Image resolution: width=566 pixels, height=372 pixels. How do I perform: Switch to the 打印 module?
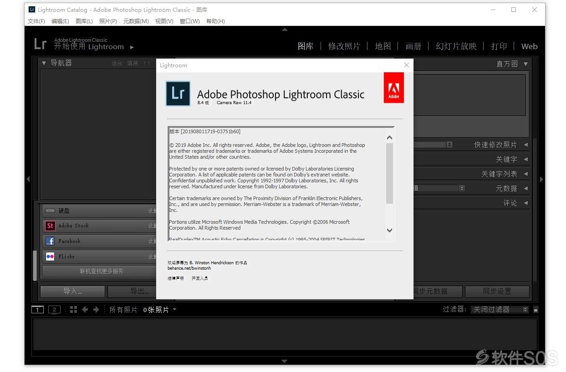(x=499, y=46)
